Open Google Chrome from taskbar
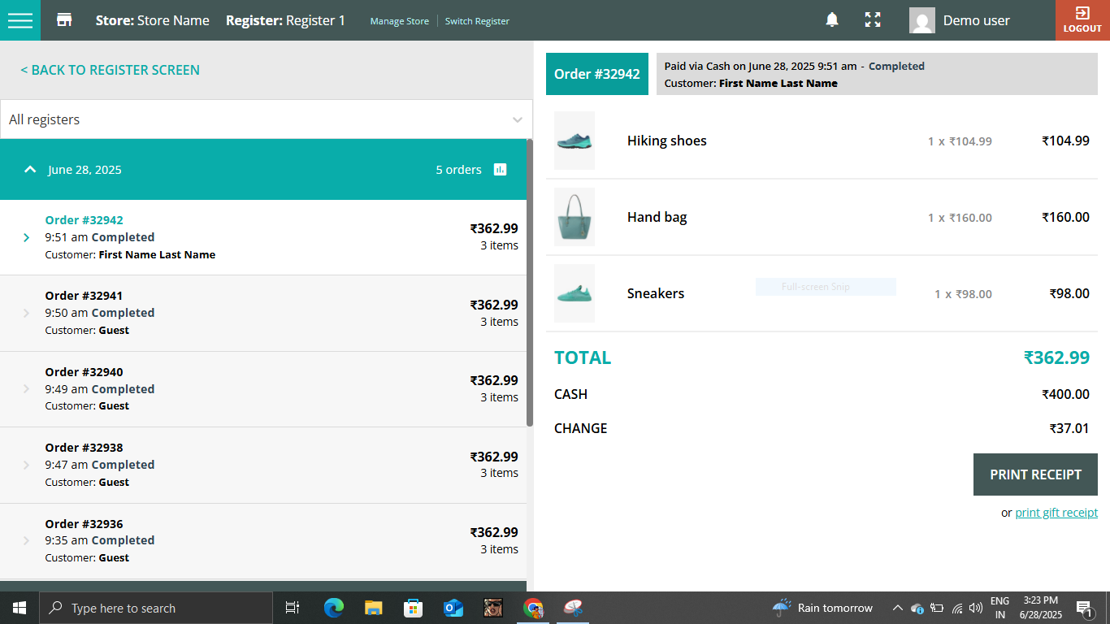The width and height of the screenshot is (1110, 624). click(x=533, y=608)
